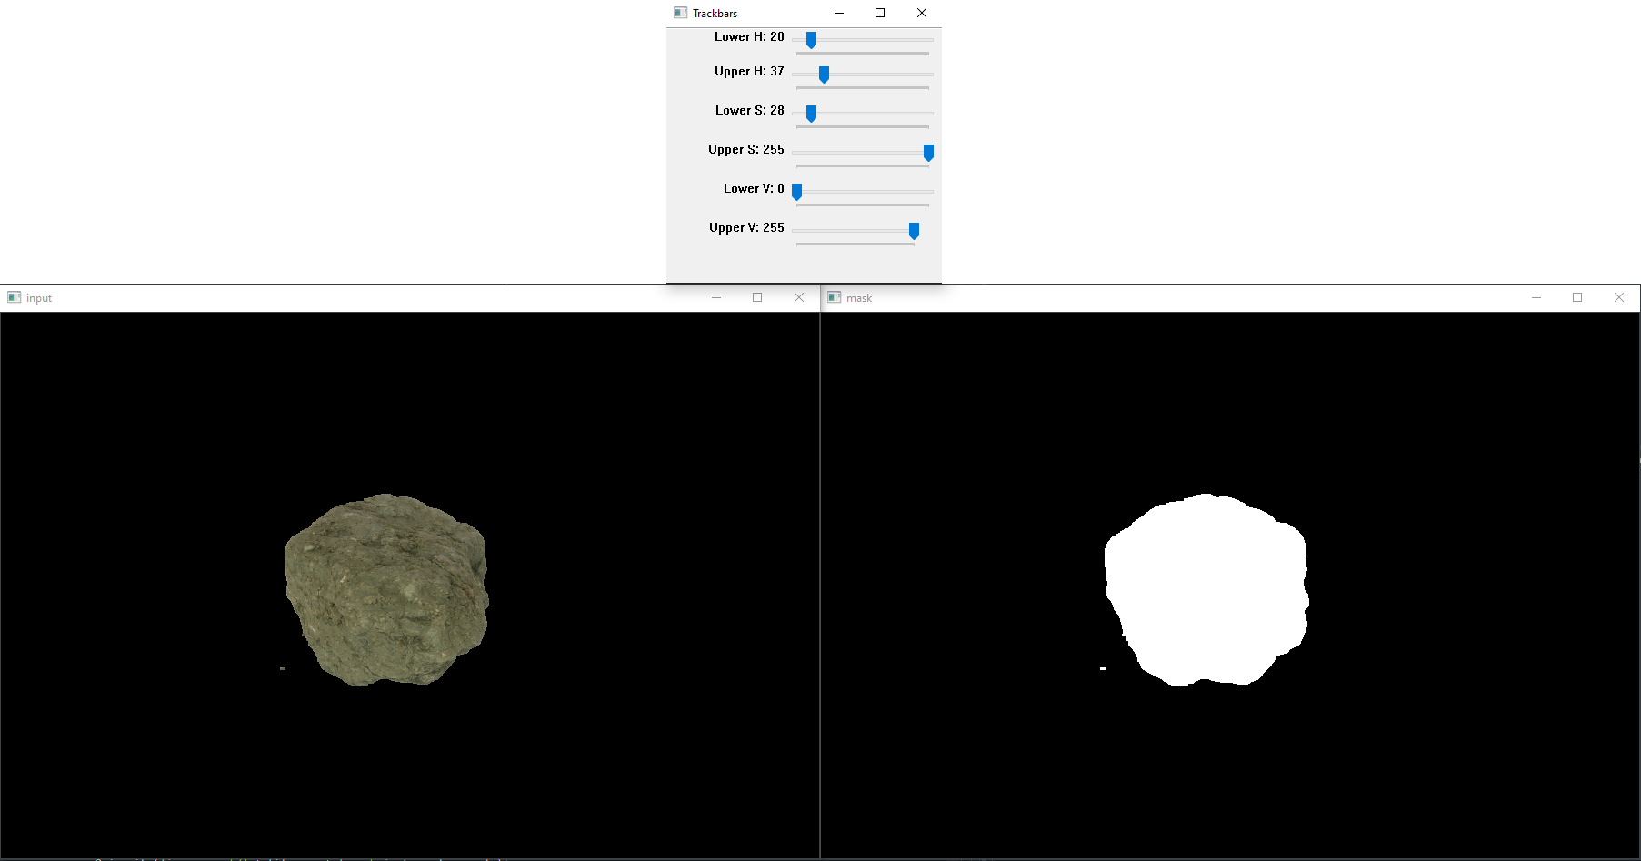The image size is (1641, 861).
Task: Click the 'input' window title text
Action: [39, 298]
